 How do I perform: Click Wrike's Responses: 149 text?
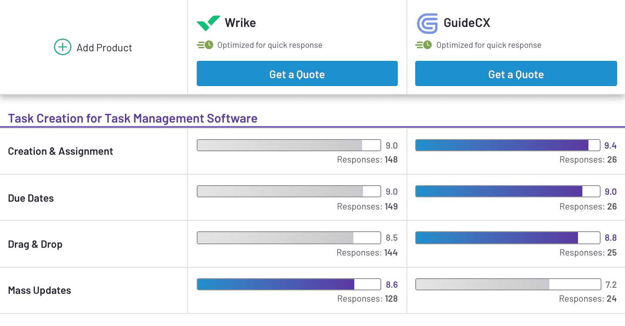367,206
